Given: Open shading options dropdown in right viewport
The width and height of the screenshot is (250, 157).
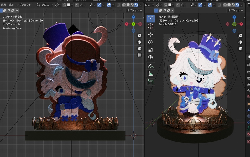Looking at the screenshot, I should click(x=242, y=5).
